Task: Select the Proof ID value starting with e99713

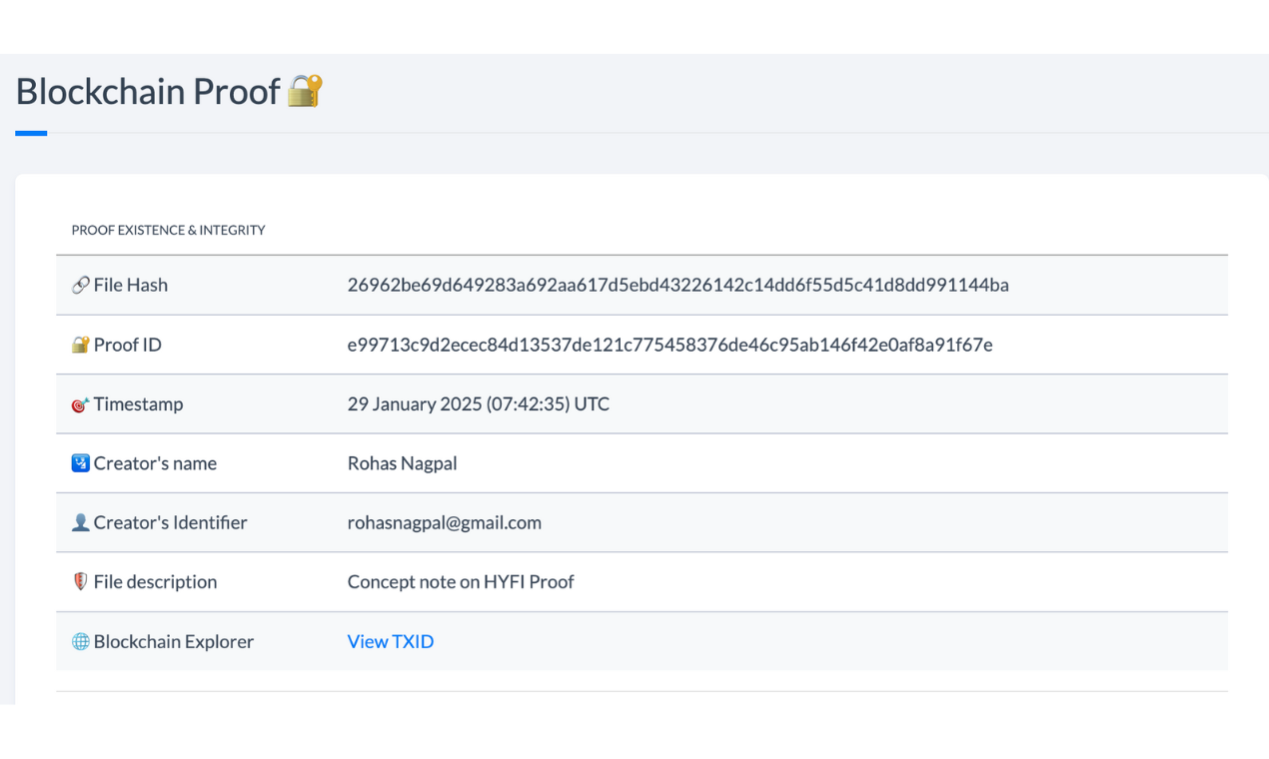Action: [670, 345]
